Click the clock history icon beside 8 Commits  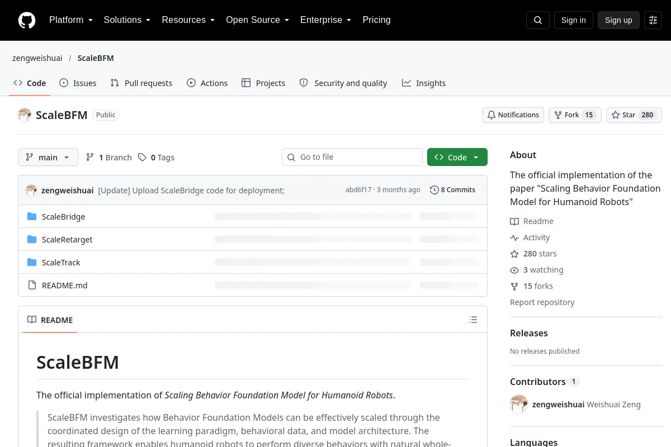click(434, 190)
